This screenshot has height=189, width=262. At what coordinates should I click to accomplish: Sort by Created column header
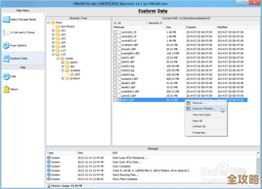200,27
